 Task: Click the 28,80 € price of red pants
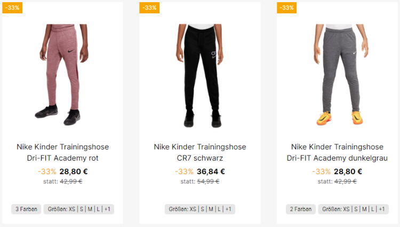point(74,171)
